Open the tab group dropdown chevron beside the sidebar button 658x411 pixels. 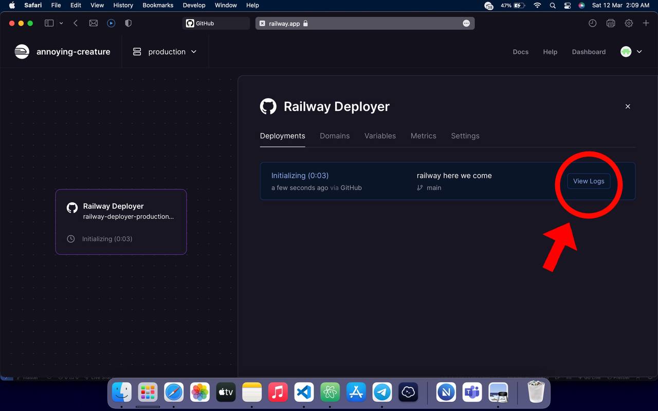tap(61, 23)
